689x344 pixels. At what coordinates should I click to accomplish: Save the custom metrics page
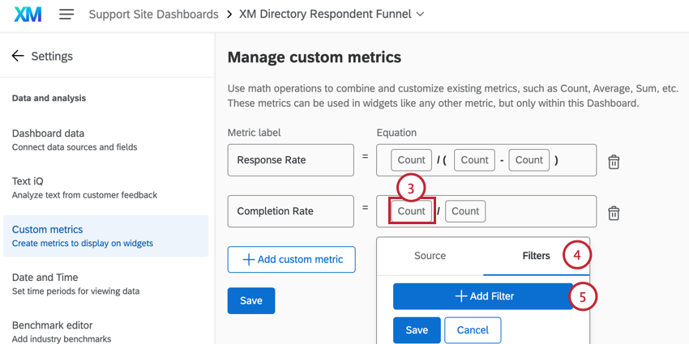251,300
